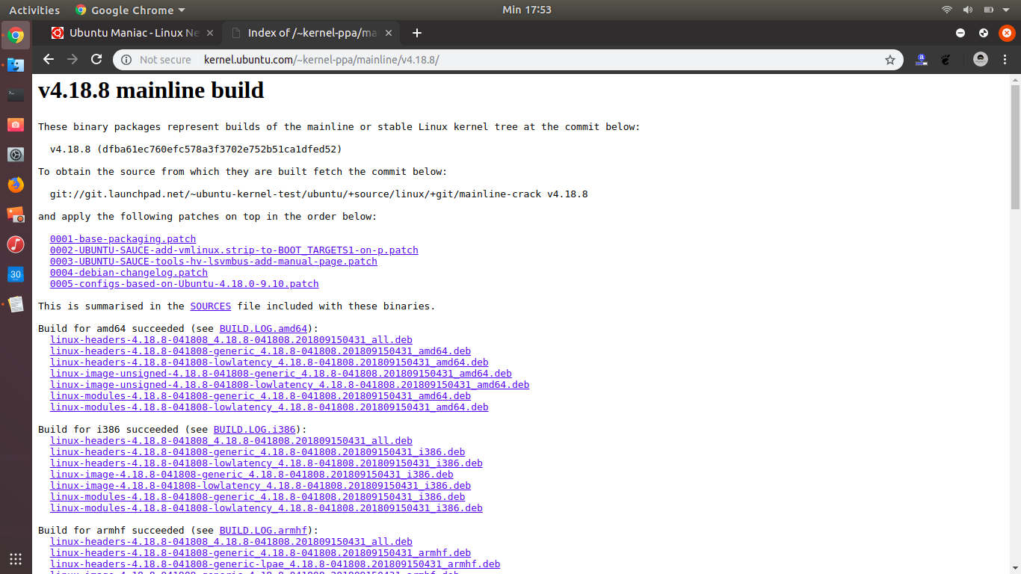Screen dimensions: 1021x574
Task: Open the Alexa traffic rank extension
Action: [922, 60]
